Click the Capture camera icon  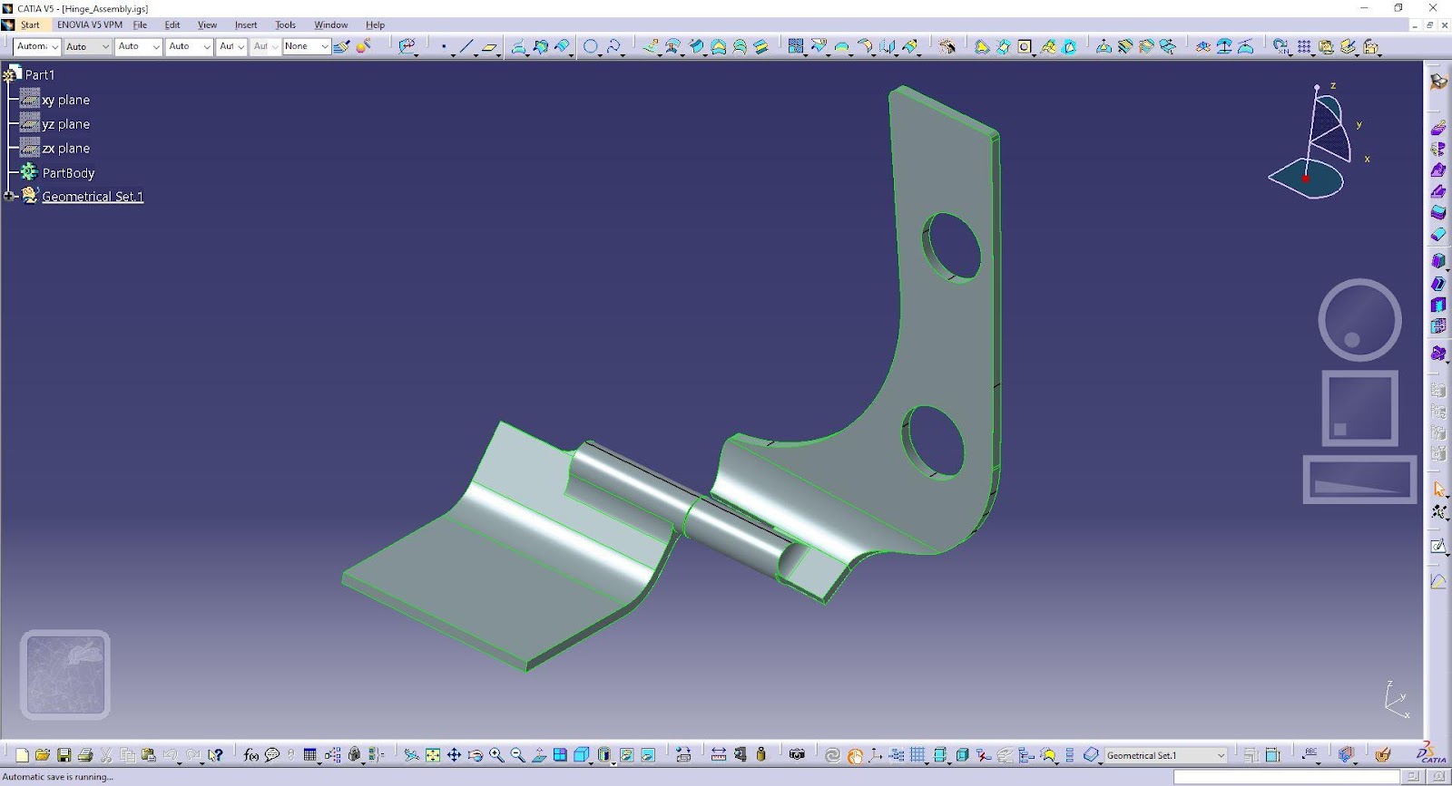tap(797, 754)
